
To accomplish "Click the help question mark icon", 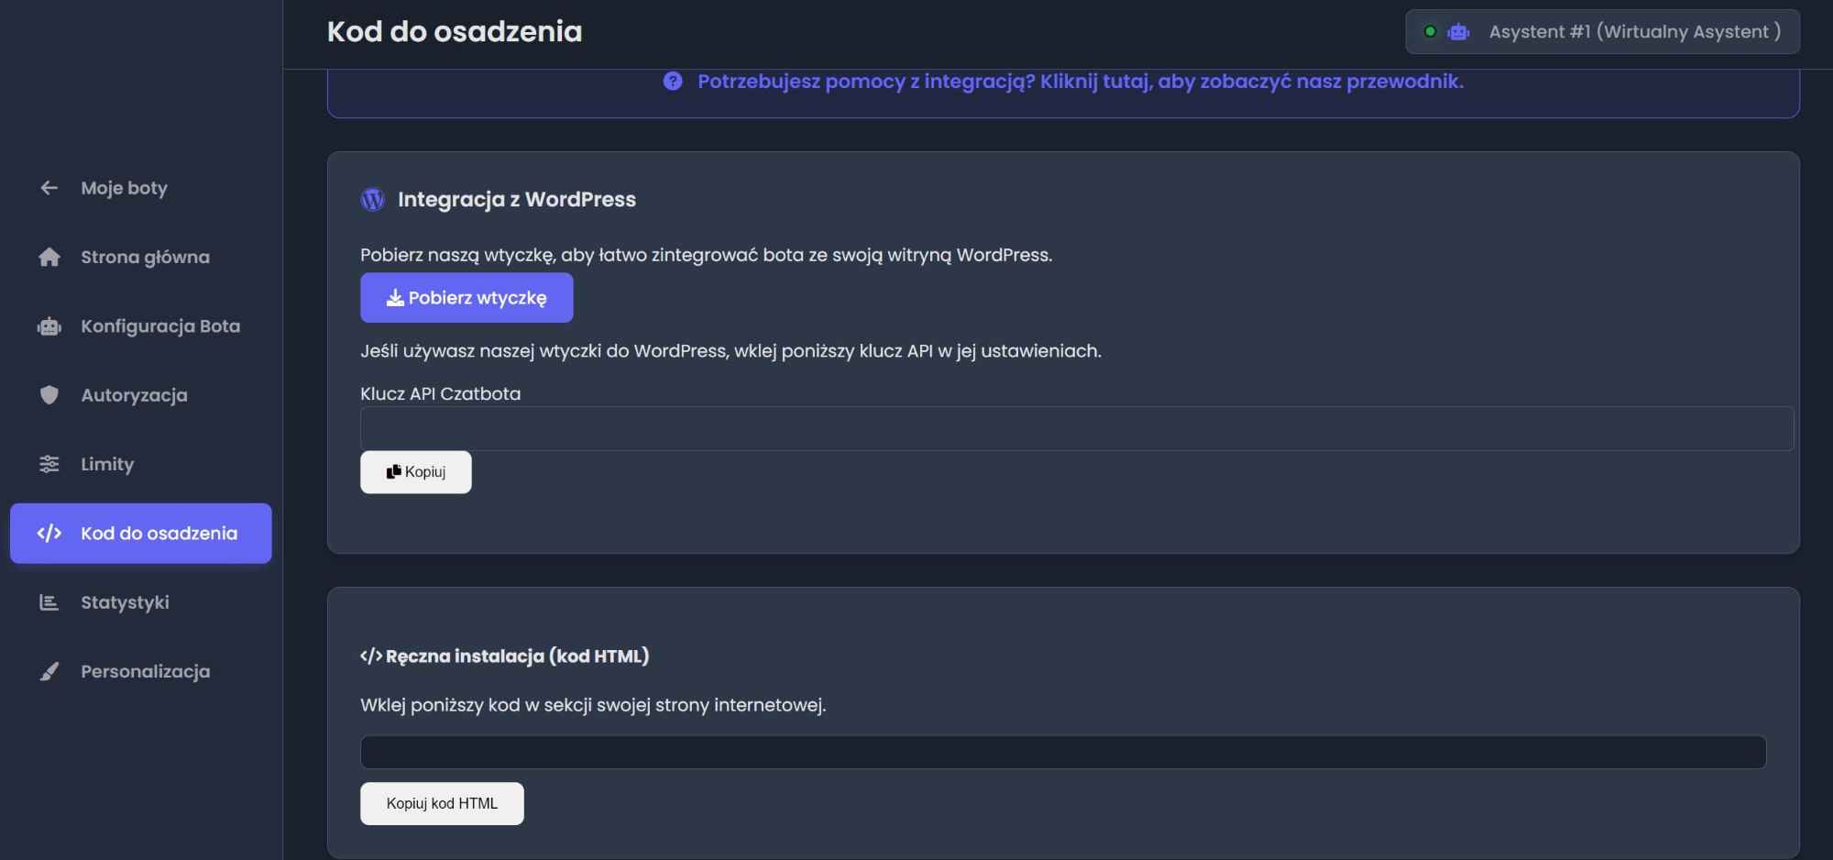I will point(673,82).
